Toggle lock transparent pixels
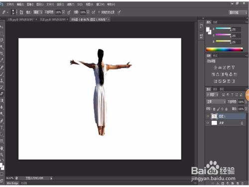 [x=214, y=109]
